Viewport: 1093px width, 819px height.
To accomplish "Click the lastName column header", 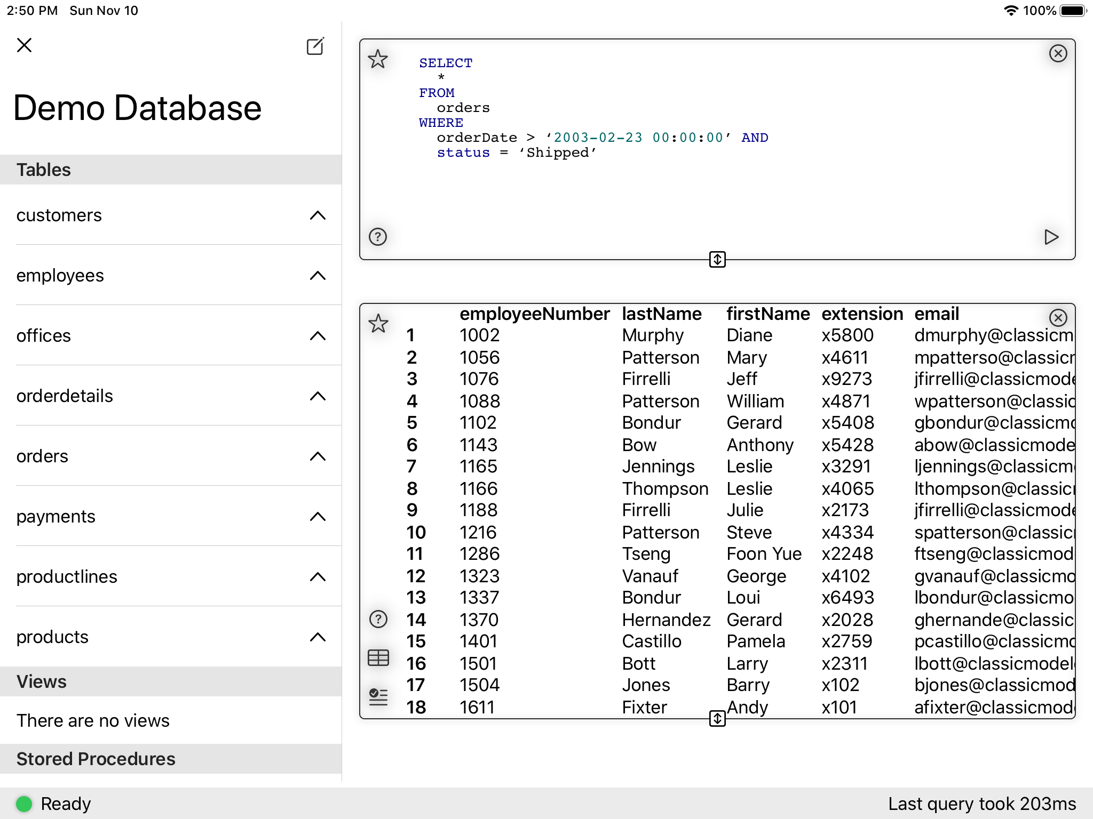I will pos(662,314).
